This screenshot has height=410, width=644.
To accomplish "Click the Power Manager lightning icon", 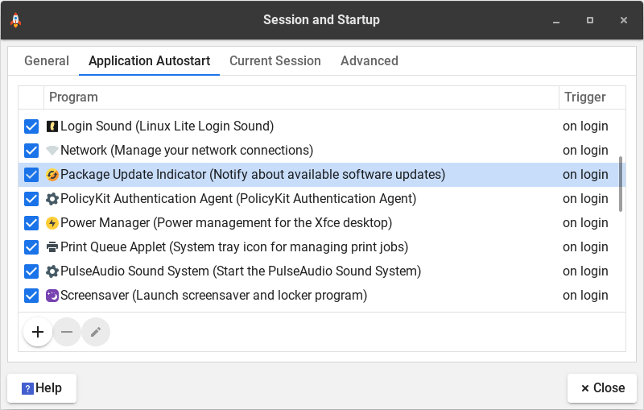I will click(52, 223).
